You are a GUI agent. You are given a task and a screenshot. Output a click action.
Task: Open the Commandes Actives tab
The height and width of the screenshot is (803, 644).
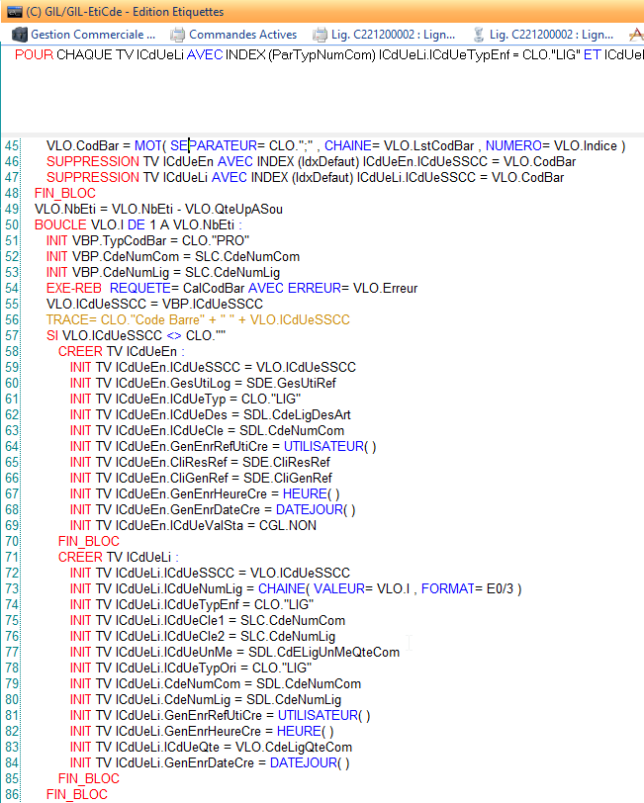(242, 35)
